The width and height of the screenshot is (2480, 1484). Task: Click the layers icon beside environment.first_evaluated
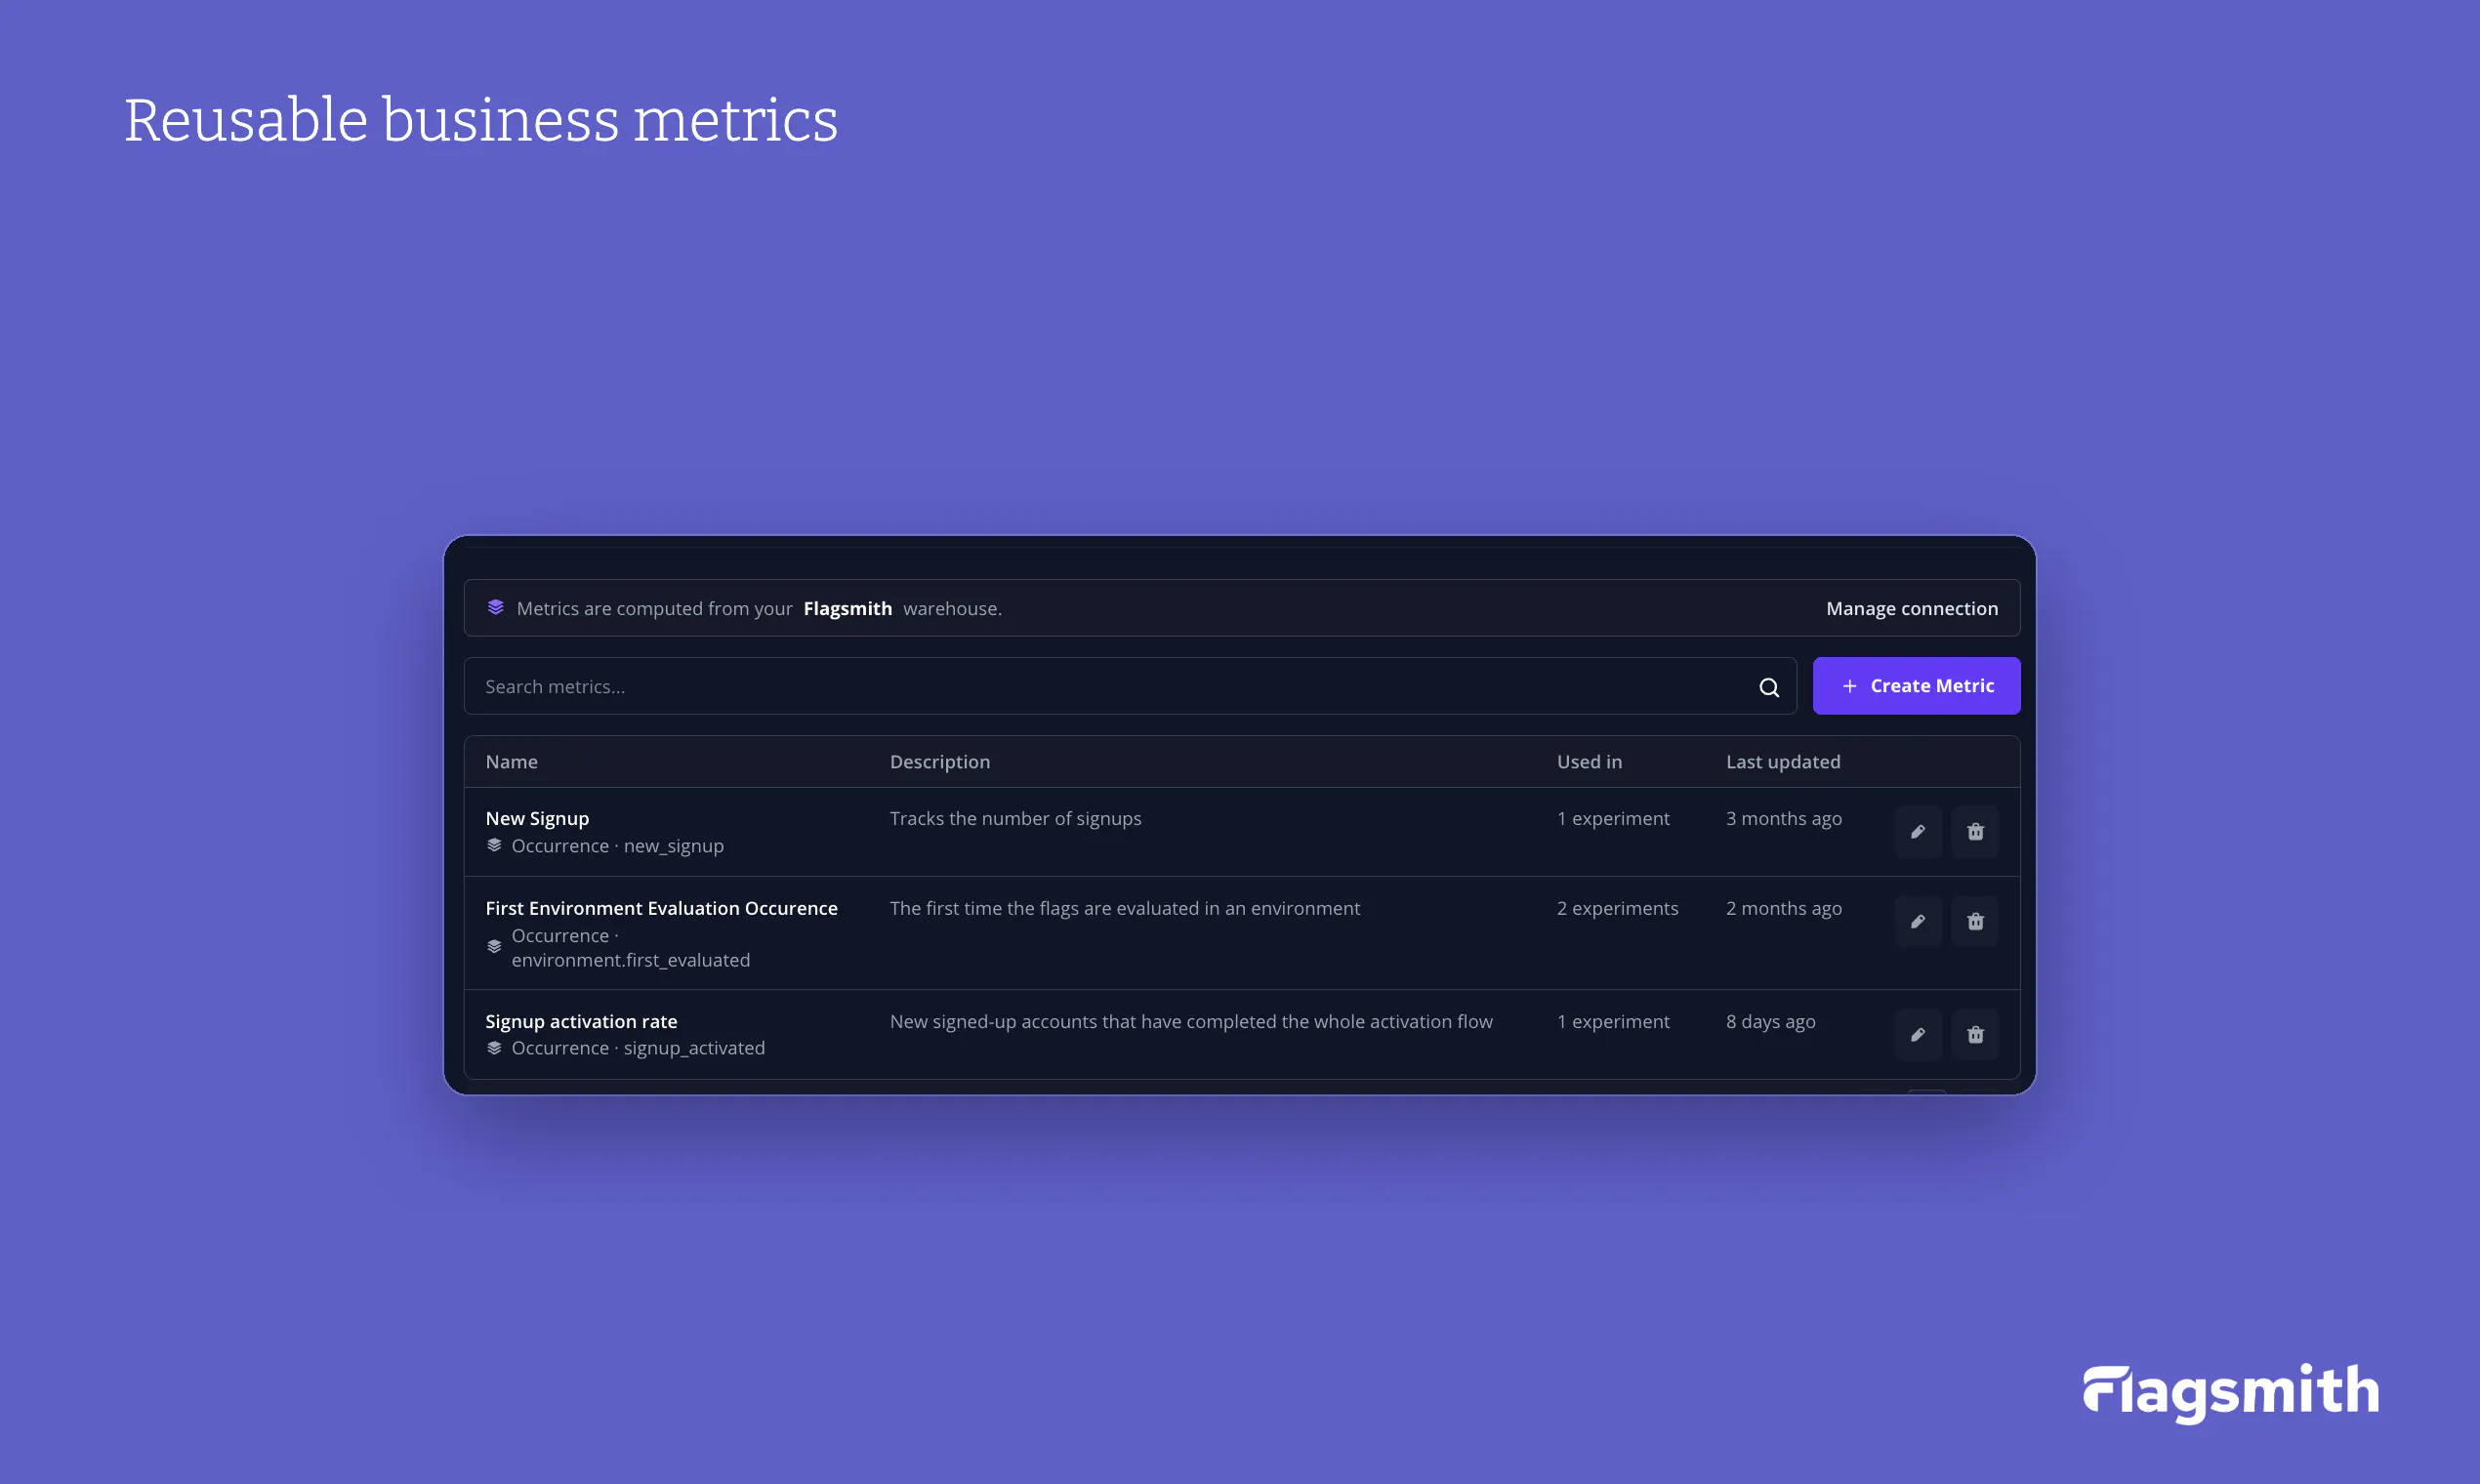coord(494,947)
